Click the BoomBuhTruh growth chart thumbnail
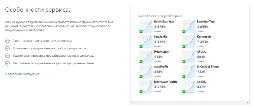Image resolution: width=253 pixels, height=107 pixels. click(x=189, y=27)
